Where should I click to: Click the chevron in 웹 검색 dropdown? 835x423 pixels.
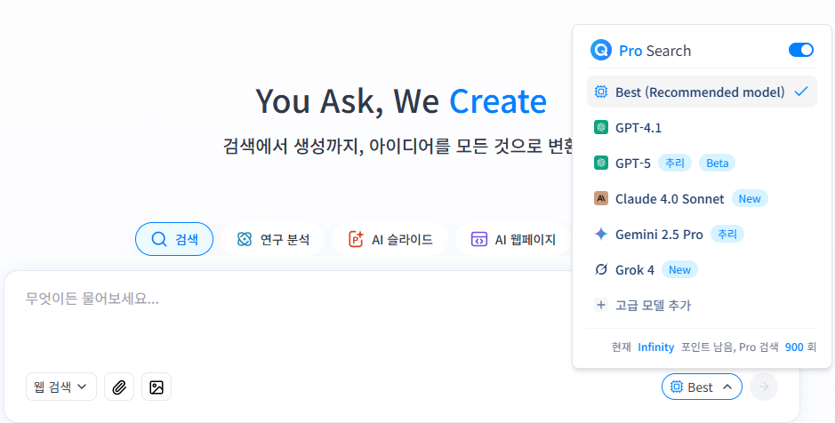tap(82, 387)
